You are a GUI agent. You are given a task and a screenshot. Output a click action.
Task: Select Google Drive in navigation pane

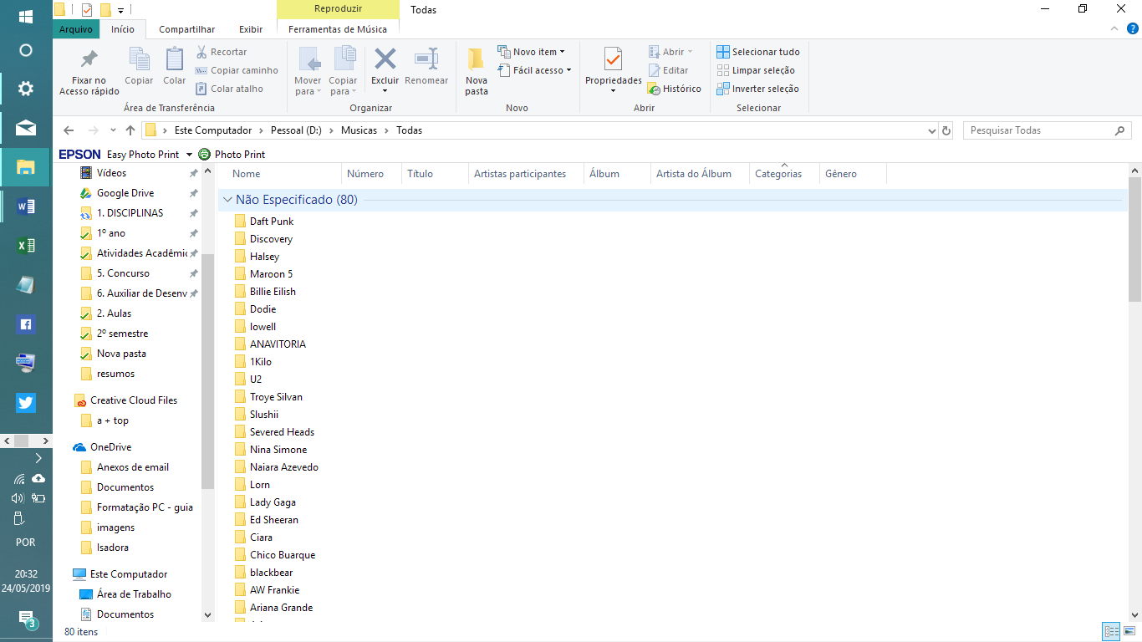(x=125, y=193)
